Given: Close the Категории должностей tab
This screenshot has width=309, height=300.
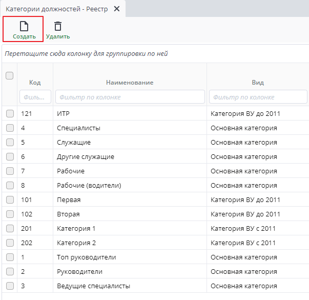Looking at the screenshot, I should (x=117, y=9).
